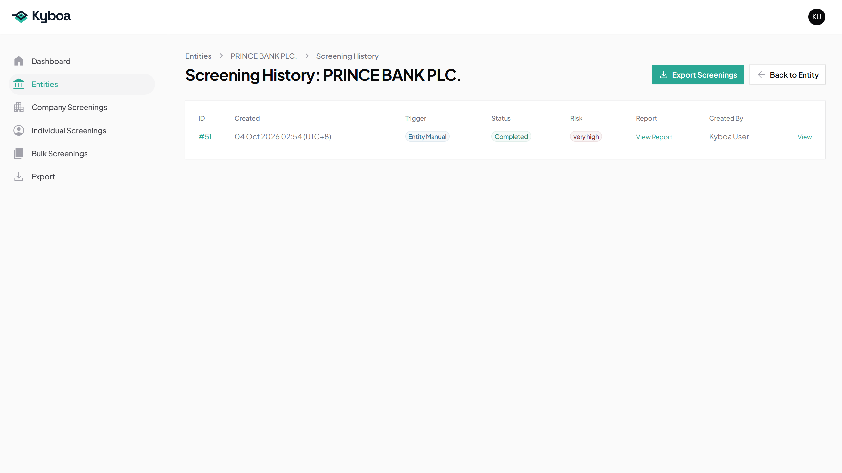Go to Individual Screenings

click(x=82, y=130)
